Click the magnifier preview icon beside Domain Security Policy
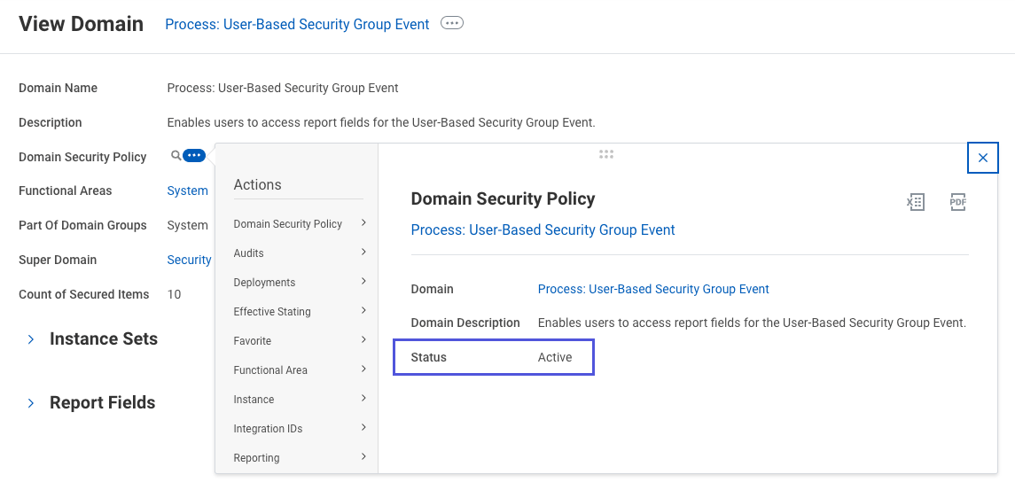This screenshot has width=1015, height=490. tap(176, 156)
